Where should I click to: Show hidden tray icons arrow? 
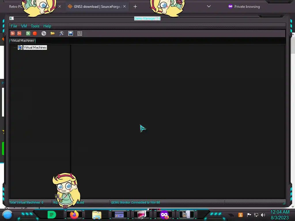coord(231,215)
